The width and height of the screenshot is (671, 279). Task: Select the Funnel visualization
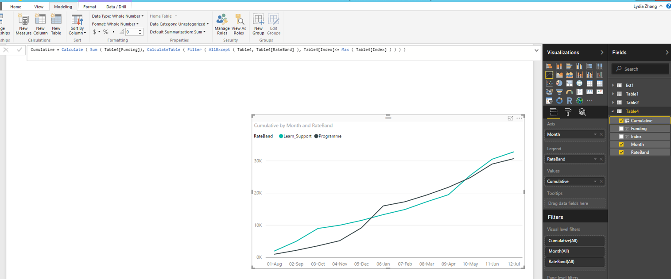coord(559,92)
